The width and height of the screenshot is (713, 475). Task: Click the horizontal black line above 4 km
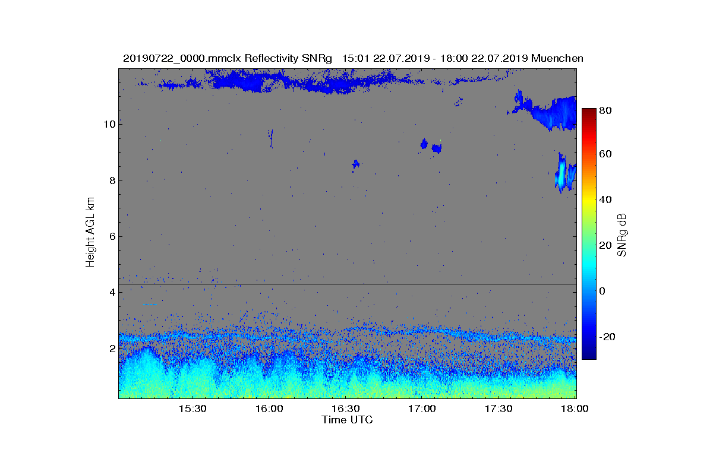click(347, 284)
